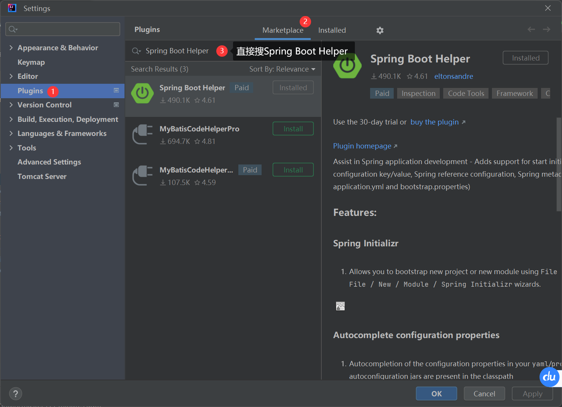Image resolution: width=562 pixels, height=407 pixels.
Task: Click Paid tag in plugin details
Action: click(382, 93)
